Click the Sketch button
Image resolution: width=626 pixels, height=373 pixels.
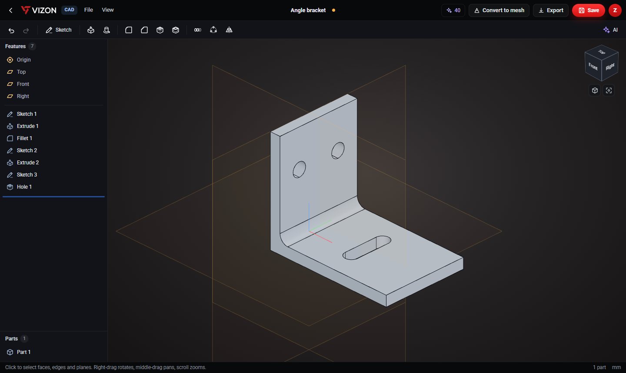(59, 30)
